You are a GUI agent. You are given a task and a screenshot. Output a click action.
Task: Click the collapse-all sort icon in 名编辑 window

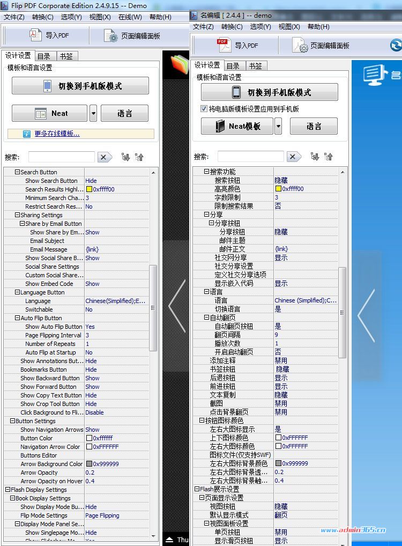(x=329, y=157)
